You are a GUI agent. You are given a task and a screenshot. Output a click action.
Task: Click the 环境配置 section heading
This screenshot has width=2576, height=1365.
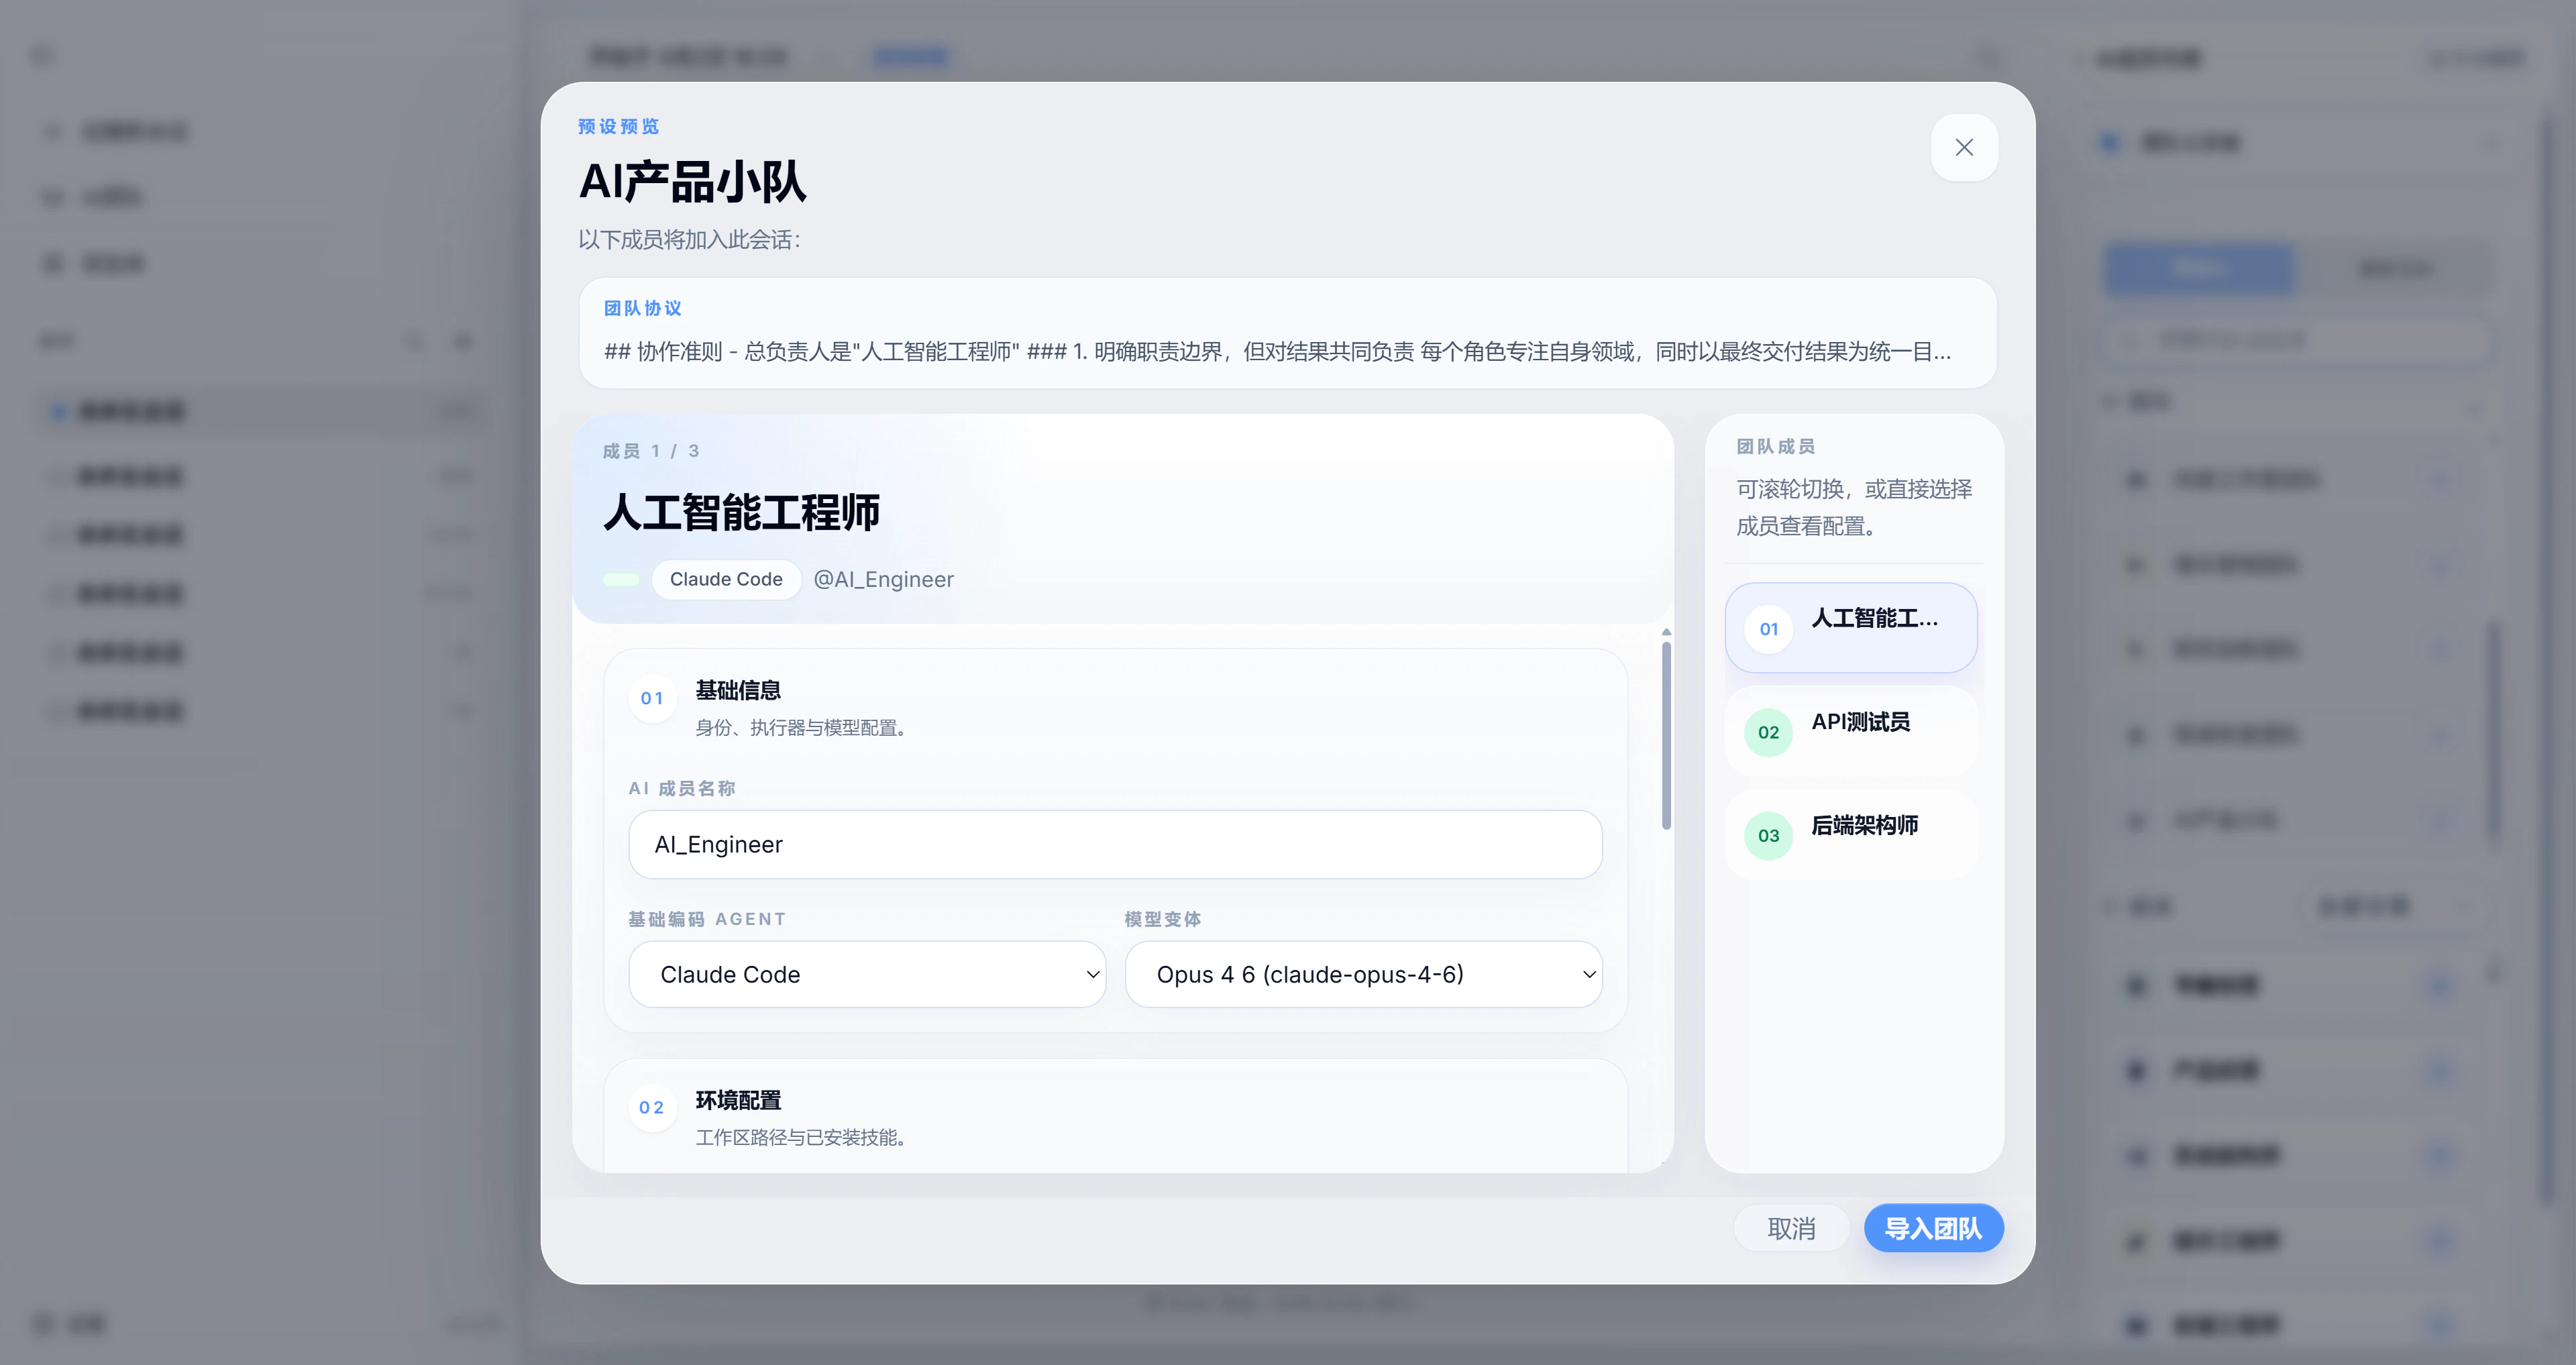coord(738,1100)
